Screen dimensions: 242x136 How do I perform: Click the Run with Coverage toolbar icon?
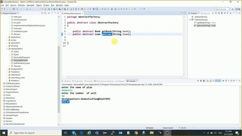coord(59,9)
